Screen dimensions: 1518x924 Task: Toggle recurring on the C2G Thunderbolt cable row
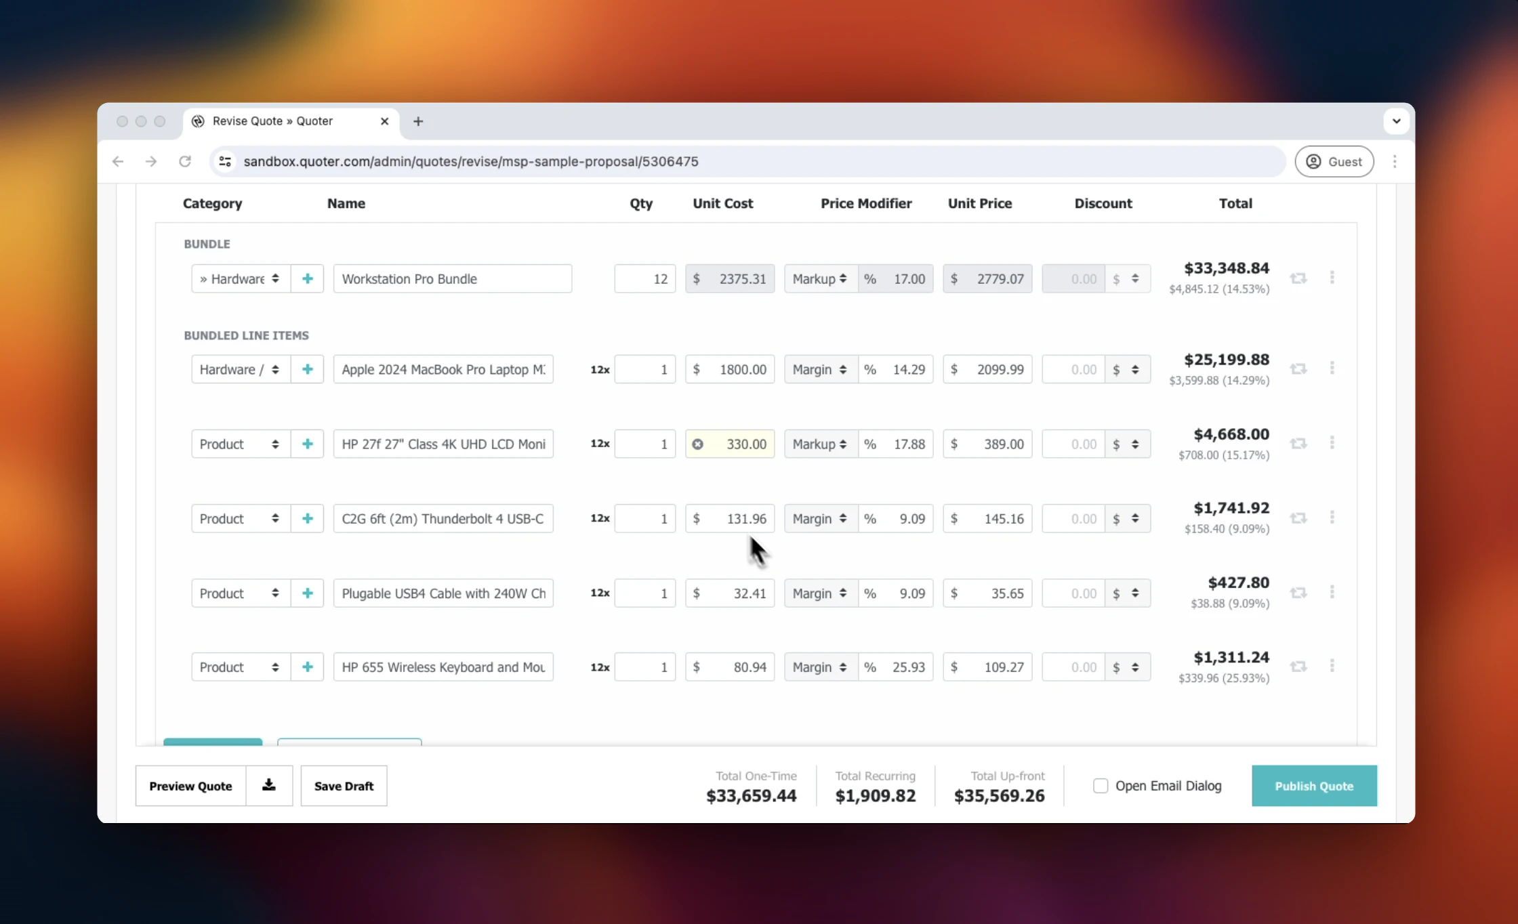pyautogui.click(x=1299, y=517)
